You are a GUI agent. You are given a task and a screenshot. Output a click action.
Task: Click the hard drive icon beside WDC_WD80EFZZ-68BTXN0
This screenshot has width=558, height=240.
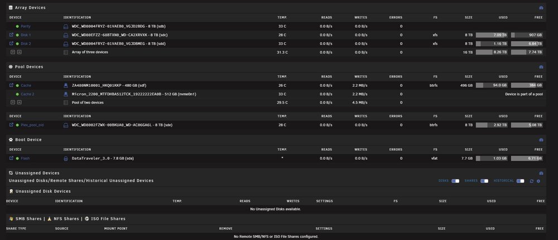65,35
